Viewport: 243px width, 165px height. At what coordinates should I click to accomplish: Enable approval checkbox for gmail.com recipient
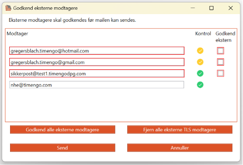(x=220, y=62)
